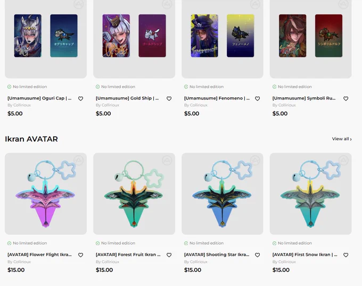The image size is (362, 286).
Task: Click watermark logo on First Snow Ikran image
Action: point(343,161)
